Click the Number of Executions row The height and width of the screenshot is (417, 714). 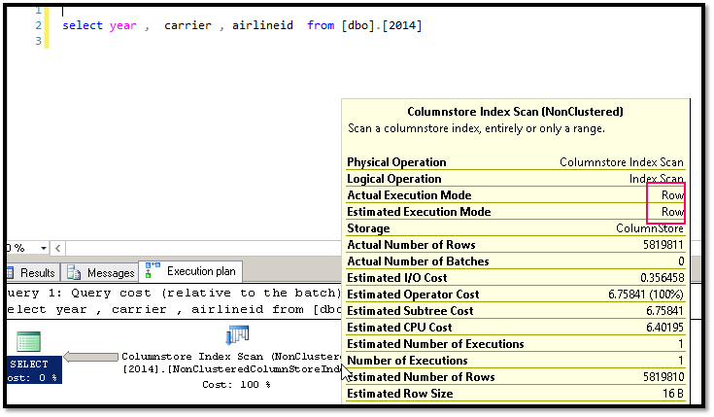point(515,361)
